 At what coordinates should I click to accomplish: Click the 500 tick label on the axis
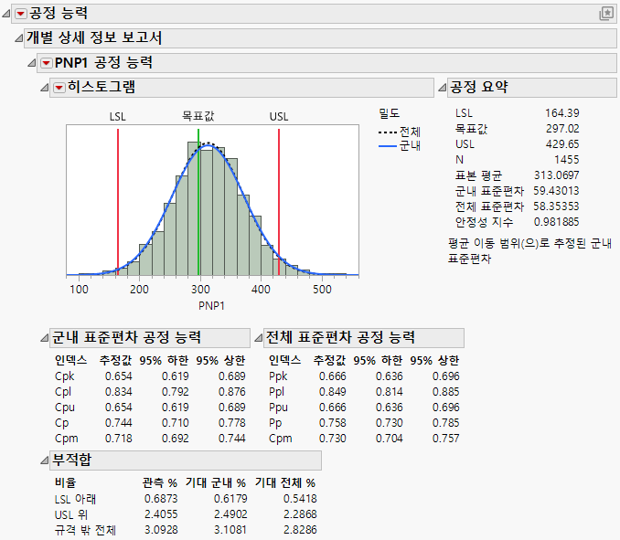pyautogui.click(x=322, y=290)
